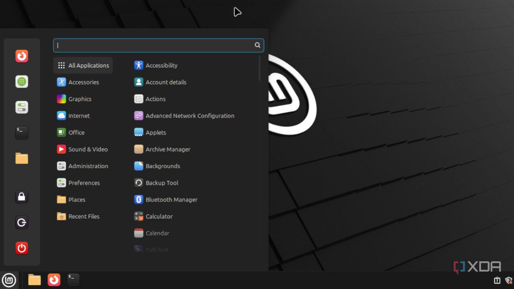This screenshot has width=514, height=289.
Task: Launch Firefox from the favorites sidebar
Action: tap(22, 56)
